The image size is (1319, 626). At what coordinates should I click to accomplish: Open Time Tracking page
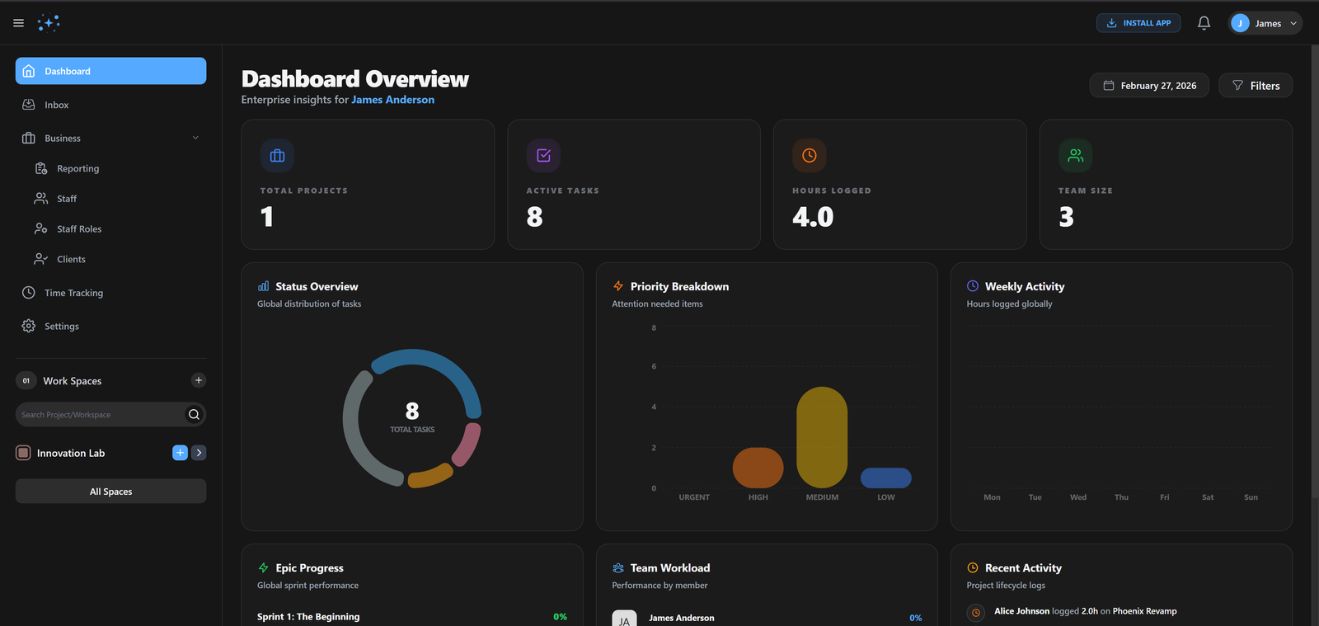tap(73, 293)
